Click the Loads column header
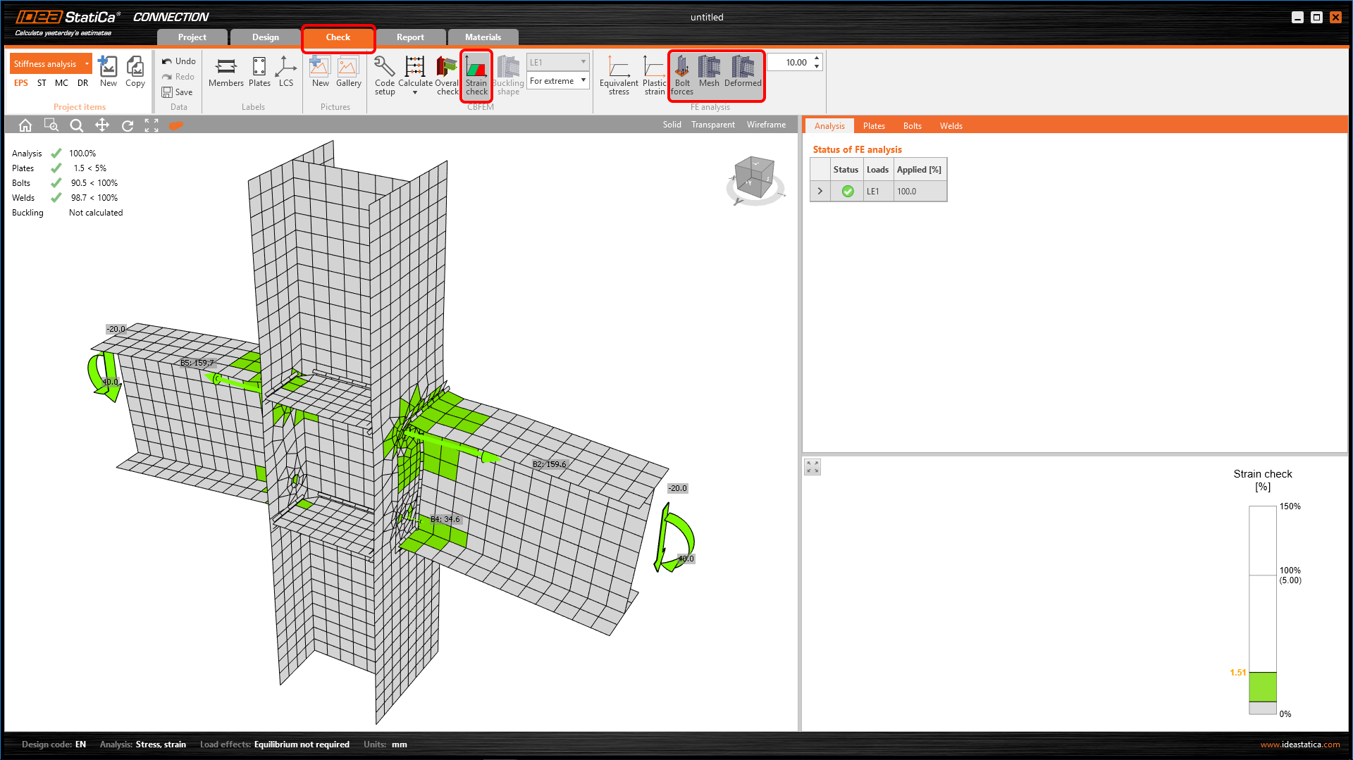1353x760 pixels. (x=877, y=170)
